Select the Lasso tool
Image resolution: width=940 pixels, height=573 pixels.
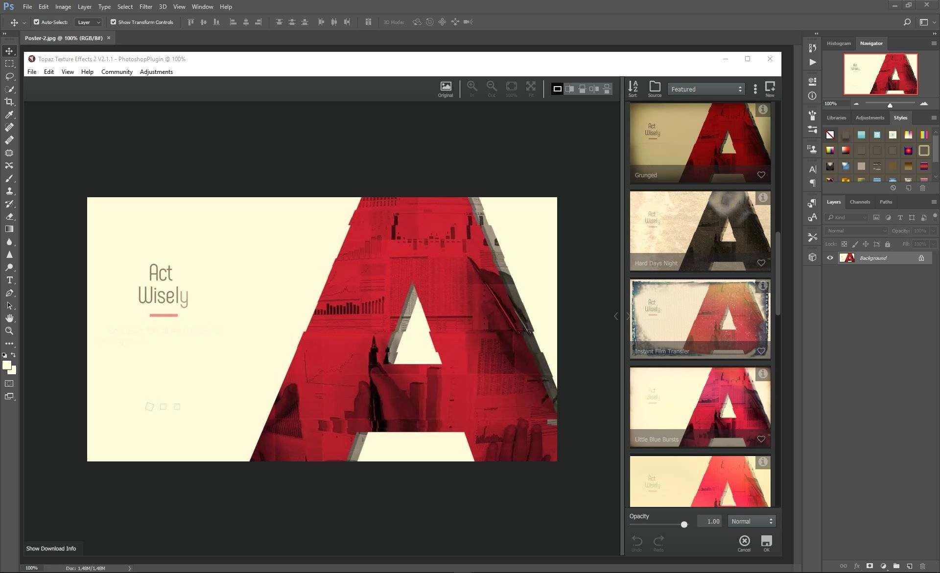click(9, 76)
